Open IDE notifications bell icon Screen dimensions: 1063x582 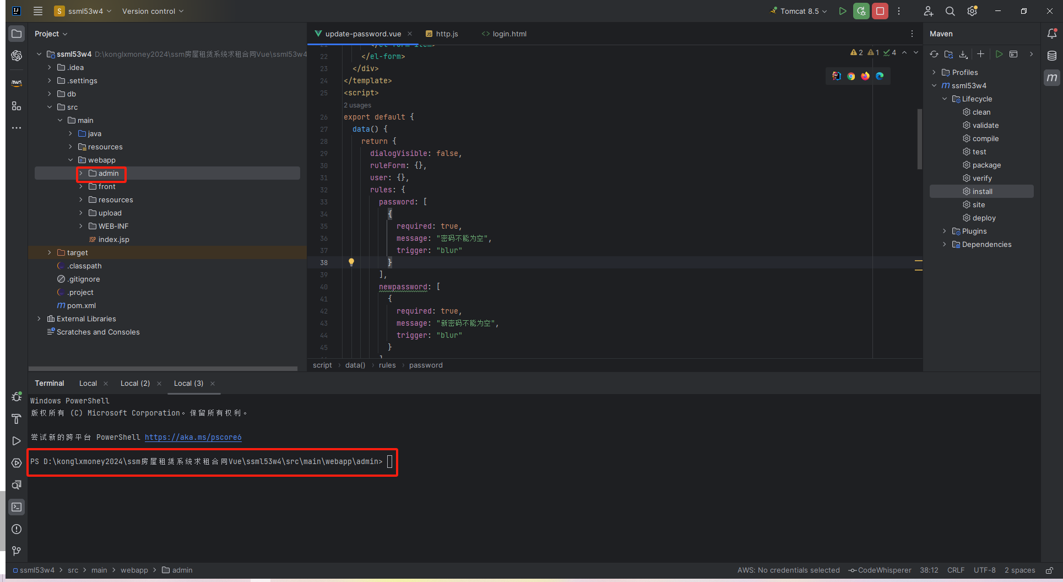click(1051, 34)
